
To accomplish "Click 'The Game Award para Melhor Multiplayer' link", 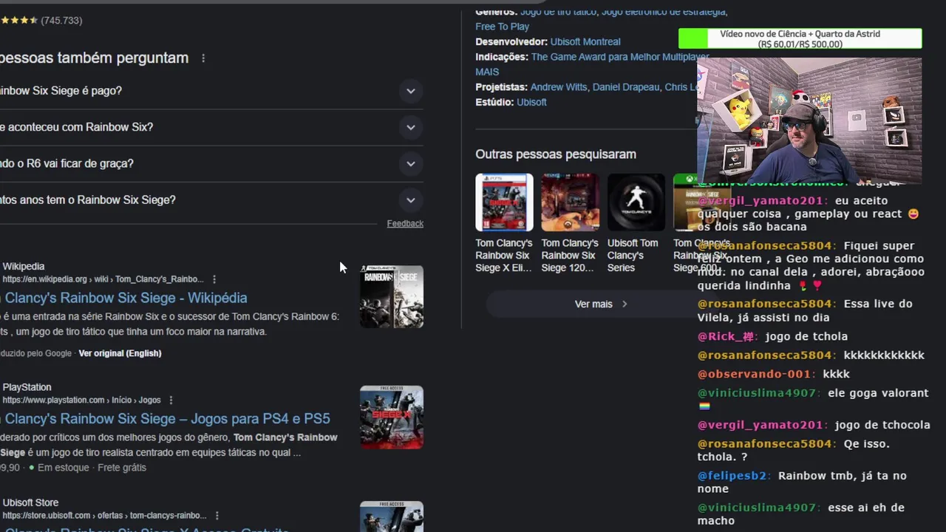I will (x=619, y=57).
